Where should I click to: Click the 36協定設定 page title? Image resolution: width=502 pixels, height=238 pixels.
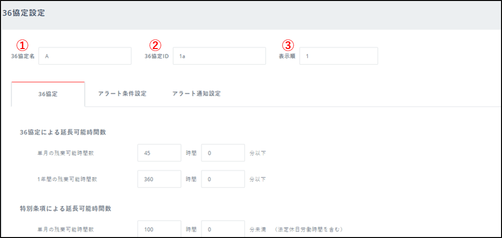24,13
